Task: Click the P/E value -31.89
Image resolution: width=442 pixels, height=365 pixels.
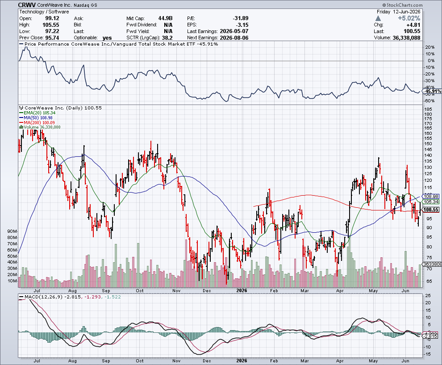Action: pyautogui.click(x=241, y=18)
